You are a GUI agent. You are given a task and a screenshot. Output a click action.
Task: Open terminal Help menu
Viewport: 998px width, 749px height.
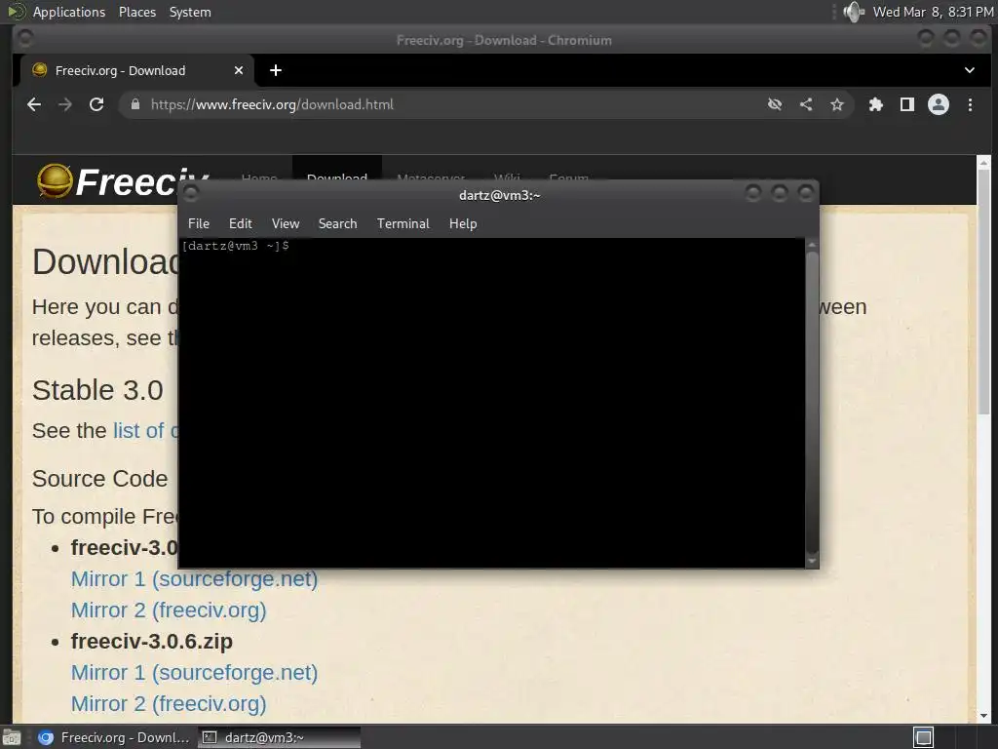(463, 223)
